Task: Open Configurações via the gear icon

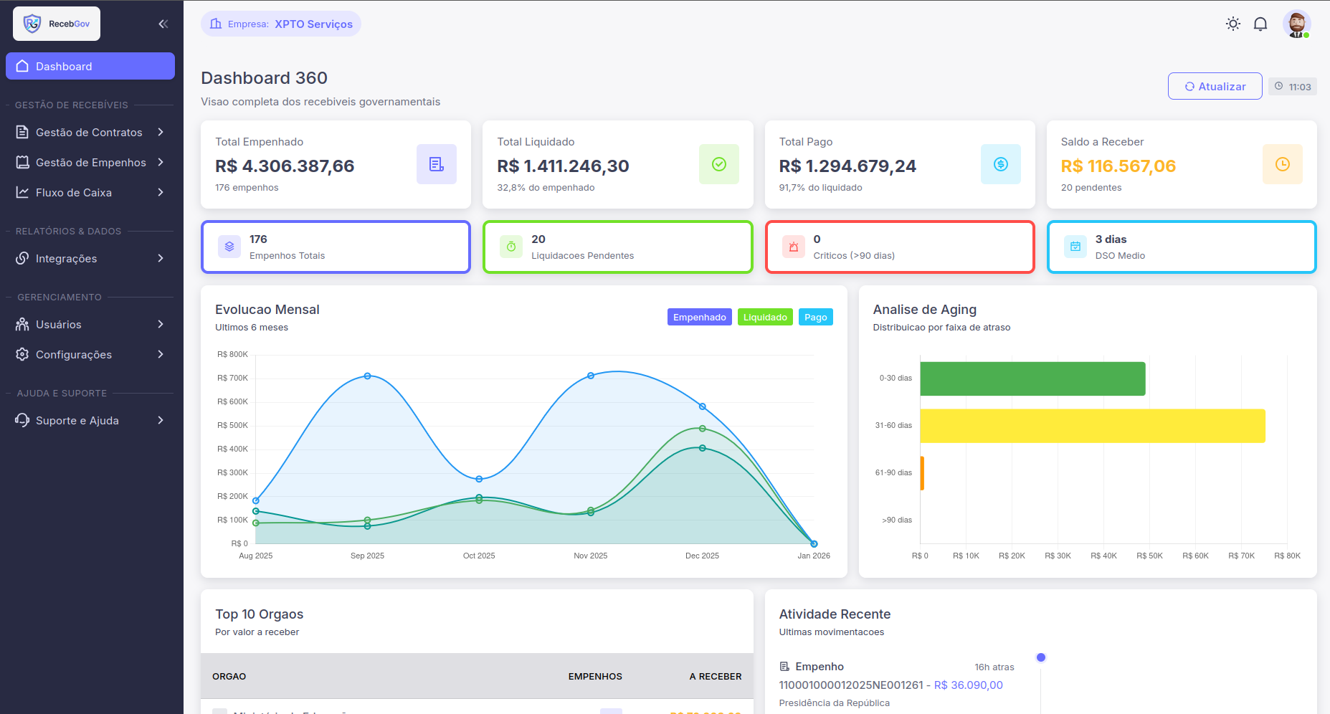Action: pyautogui.click(x=22, y=354)
